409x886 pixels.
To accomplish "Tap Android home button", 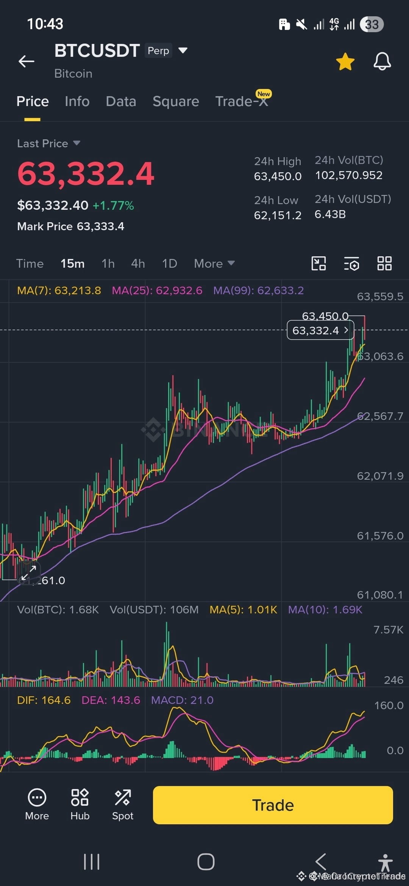I will (x=206, y=862).
